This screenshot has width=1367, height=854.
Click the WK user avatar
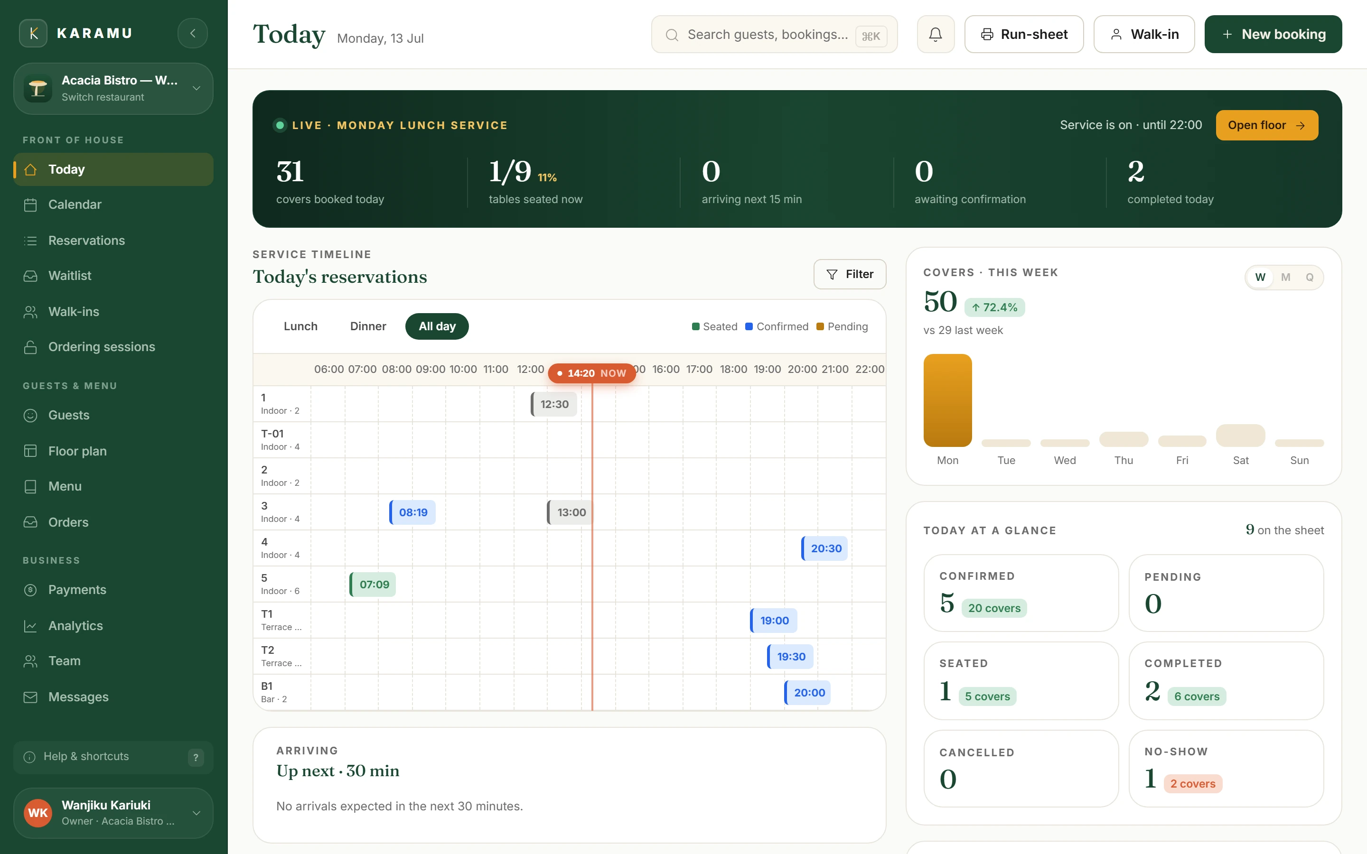tap(38, 813)
